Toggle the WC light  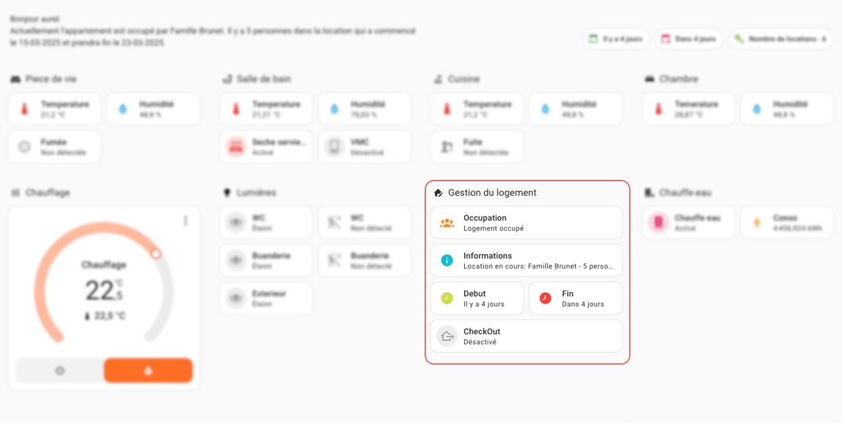tap(235, 223)
